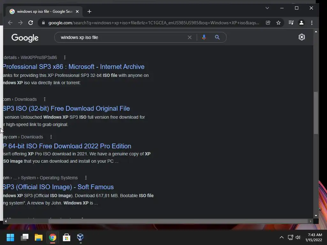Start voice search with microphone
327x245 pixels.
click(204, 37)
